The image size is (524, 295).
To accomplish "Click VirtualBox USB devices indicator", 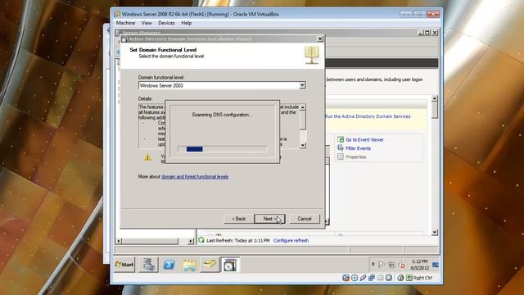I will point(363,278).
